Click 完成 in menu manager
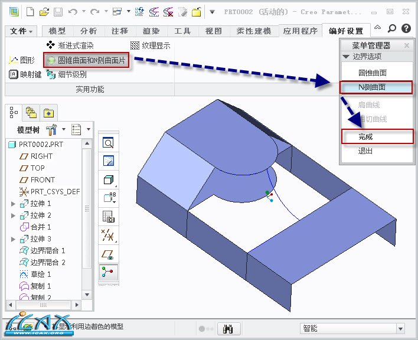Image resolution: width=418 pixels, height=340 pixels. (377, 137)
